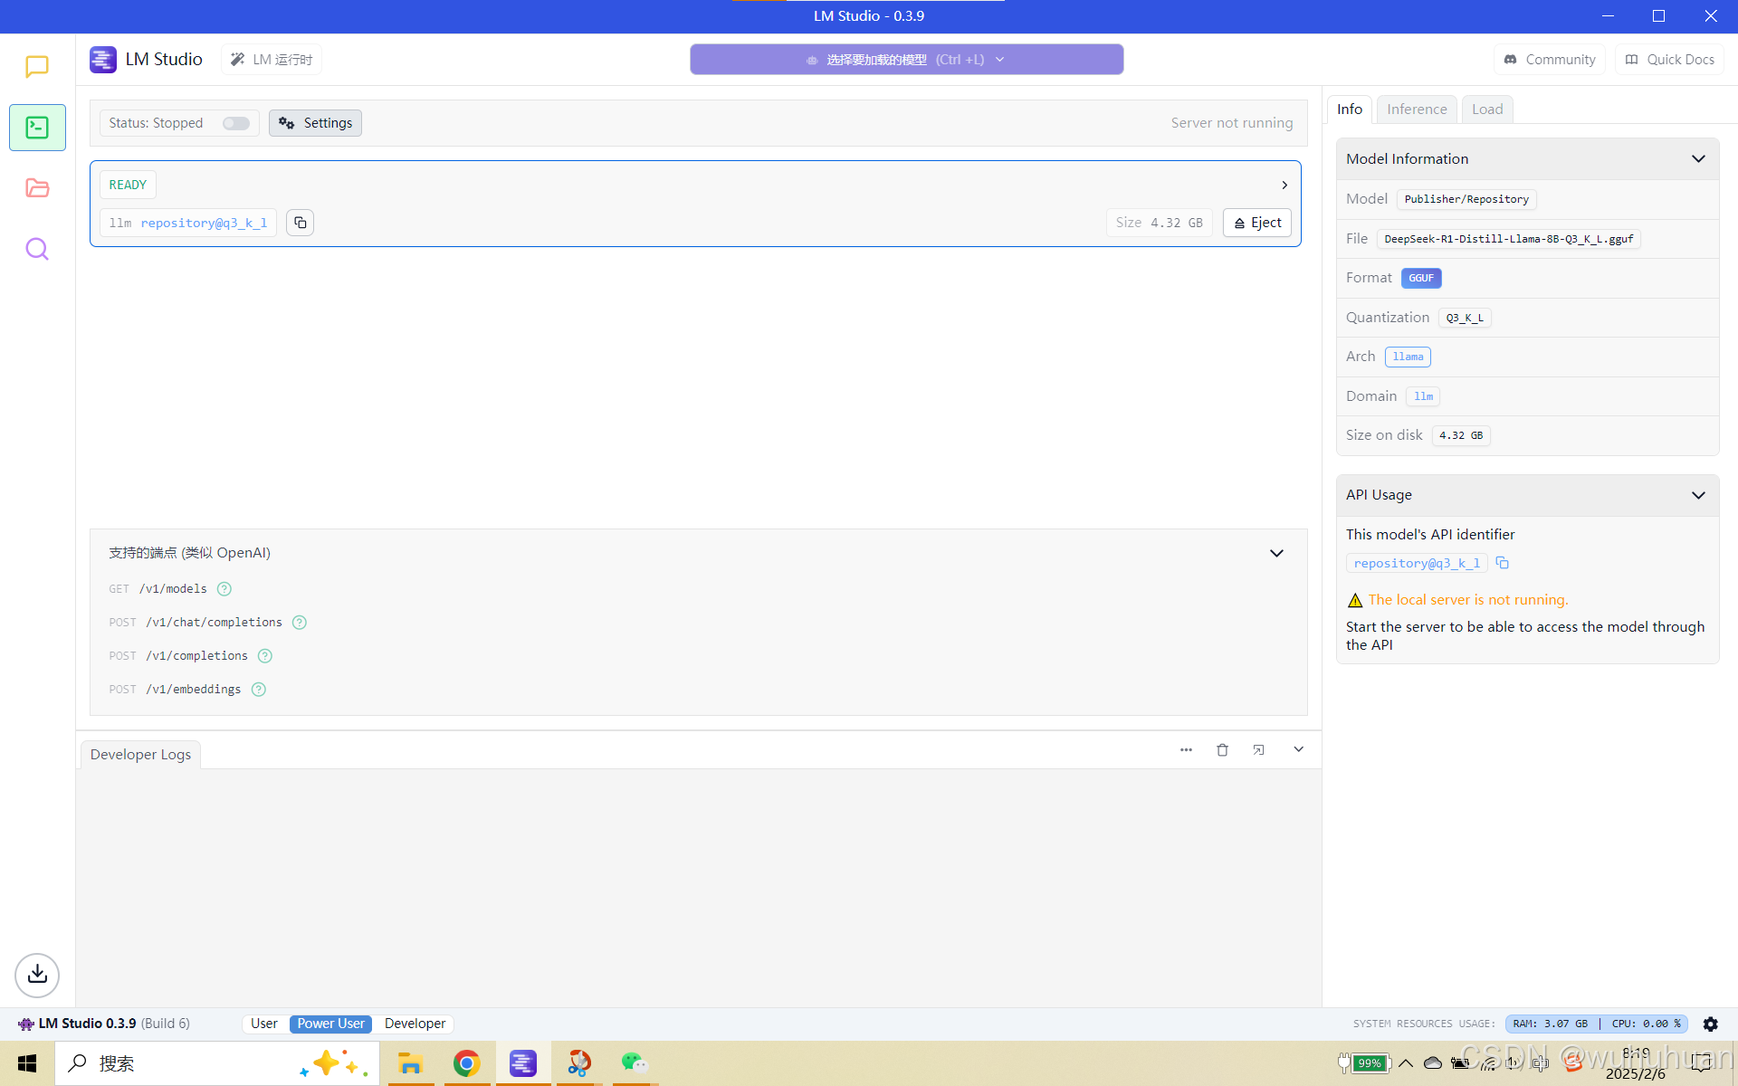Collapse the Model Information section
This screenshot has width=1738, height=1086.
(1698, 159)
